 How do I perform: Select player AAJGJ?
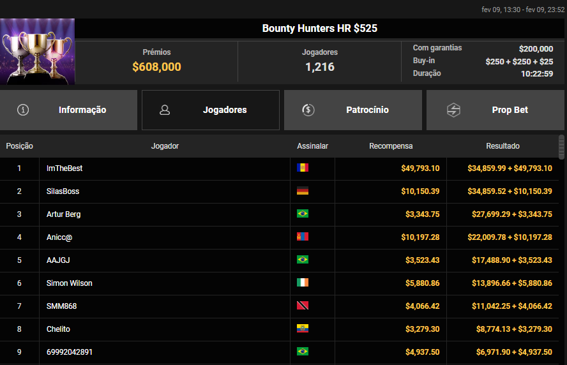[58, 260]
